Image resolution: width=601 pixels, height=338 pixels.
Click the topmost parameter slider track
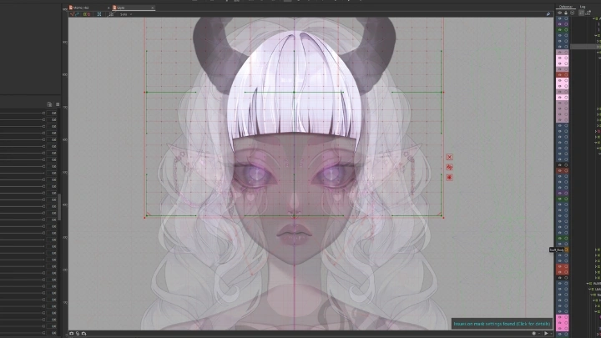(23, 113)
